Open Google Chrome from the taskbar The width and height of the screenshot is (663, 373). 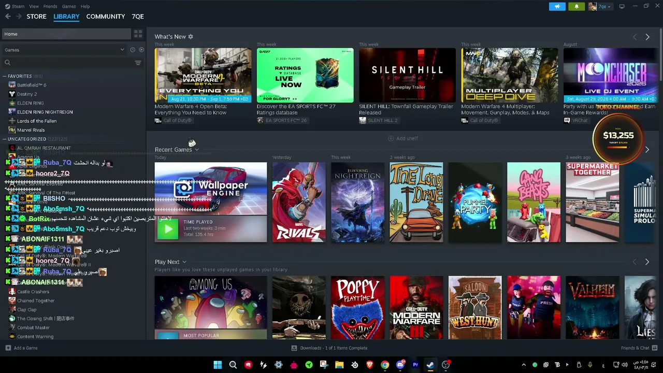(x=385, y=365)
